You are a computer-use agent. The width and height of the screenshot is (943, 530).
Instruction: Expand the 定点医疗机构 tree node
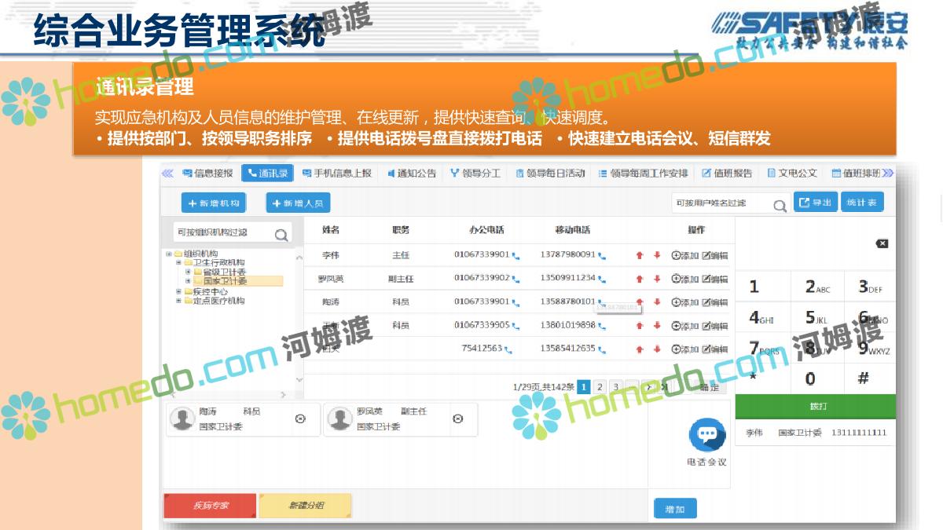[178, 301]
